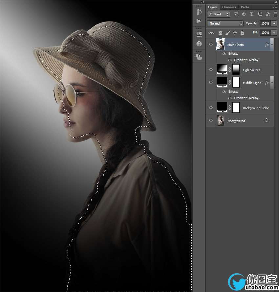279x292 pixels.
Task: Open the Kind filter dropdown
Action: (x=219, y=14)
